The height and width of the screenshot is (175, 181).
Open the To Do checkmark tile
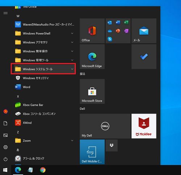[144, 57]
